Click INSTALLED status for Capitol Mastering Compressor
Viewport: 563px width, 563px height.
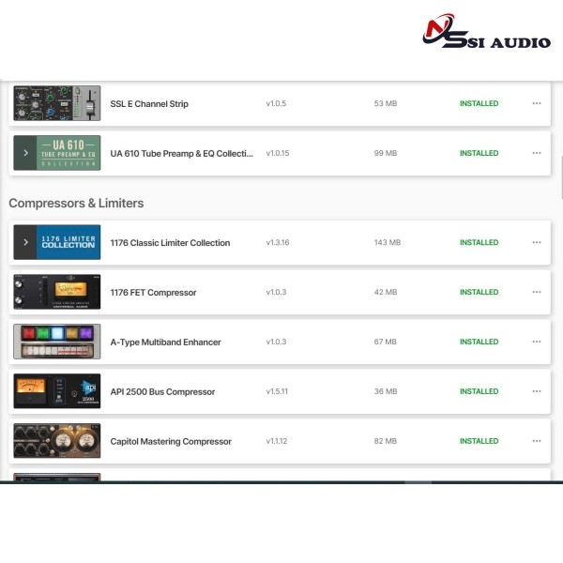[x=479, y=441]
